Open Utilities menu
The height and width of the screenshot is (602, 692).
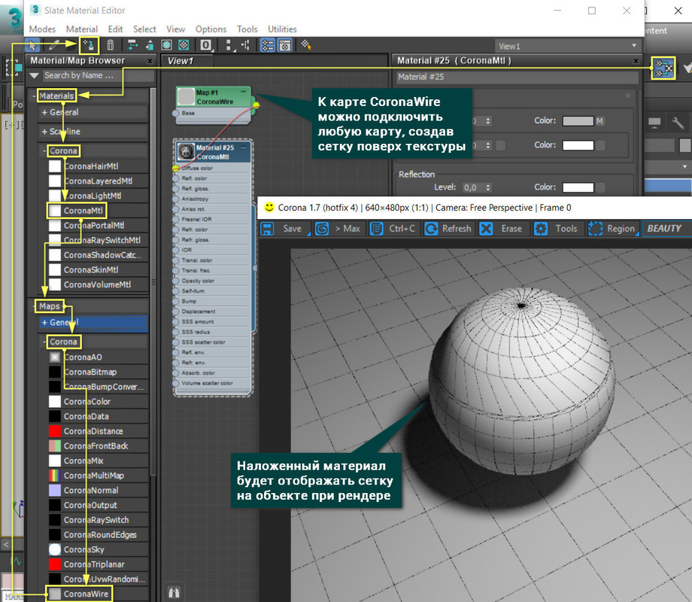(x=282, y=29)
